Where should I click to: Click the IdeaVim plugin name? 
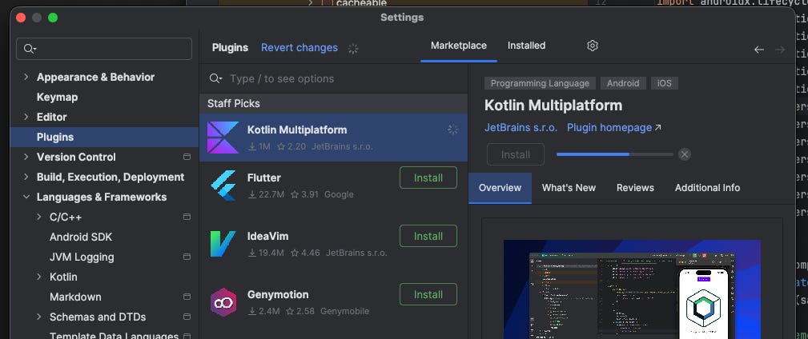[x=268, y=237]
